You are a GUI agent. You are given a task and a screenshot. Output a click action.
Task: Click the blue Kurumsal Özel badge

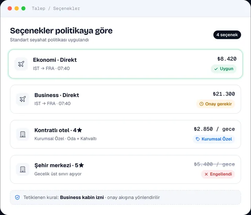click(x=214, y=139)
